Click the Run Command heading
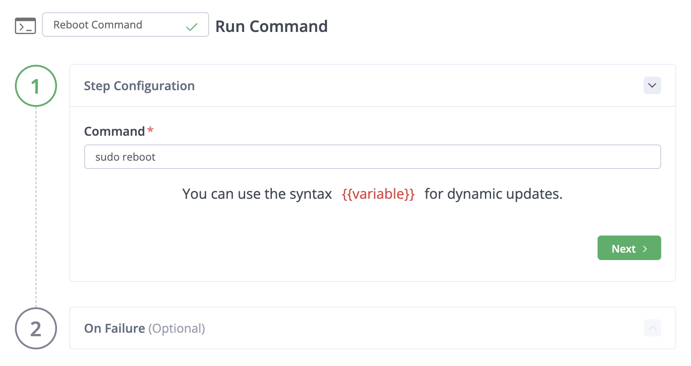This screenshot has height=366, width=691. click(271, 26)
